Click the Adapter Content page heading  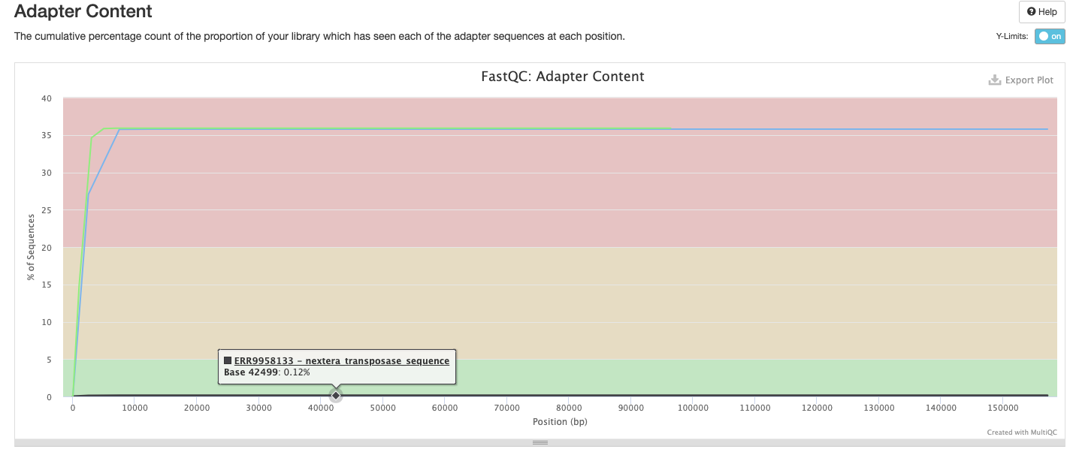coord(83,11)
